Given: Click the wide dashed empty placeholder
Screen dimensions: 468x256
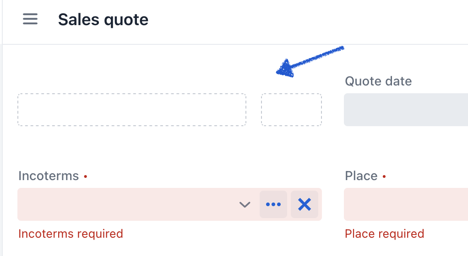Looking at the screenshot, I should [132, 110].
